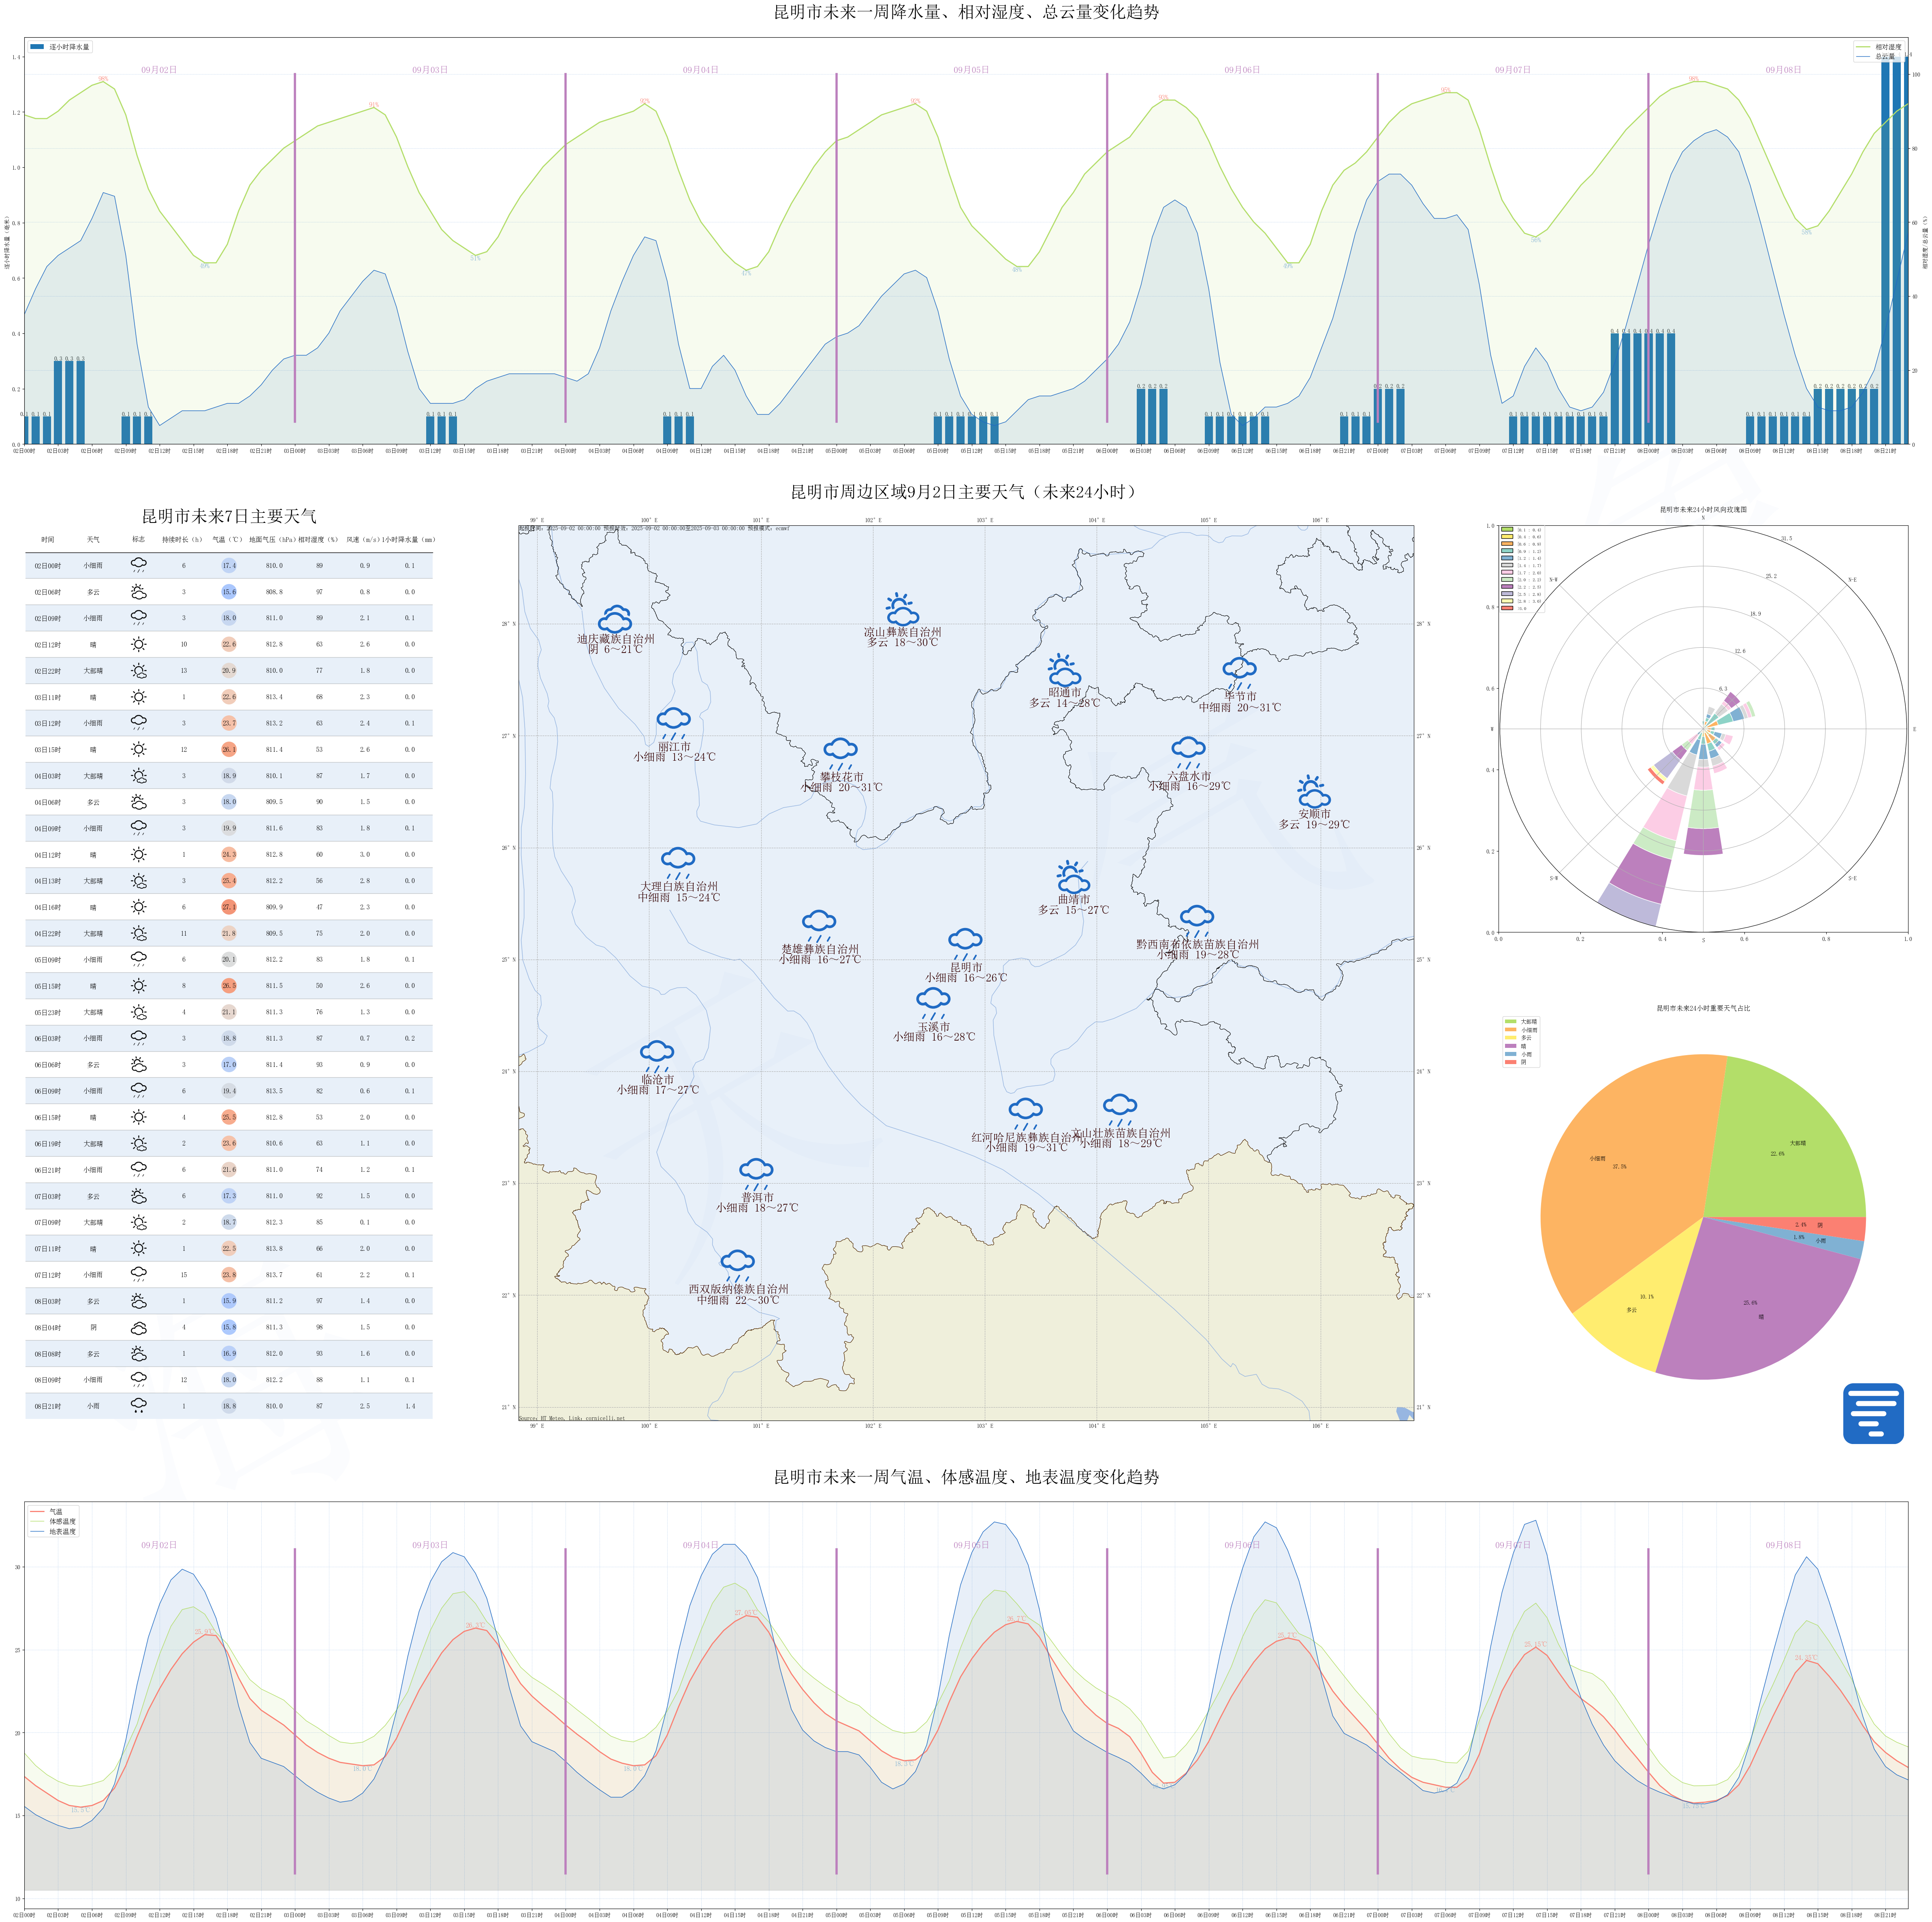Select the cloudy icon in the 02日06时 row
The image size is (1932, 1922).
139,592
